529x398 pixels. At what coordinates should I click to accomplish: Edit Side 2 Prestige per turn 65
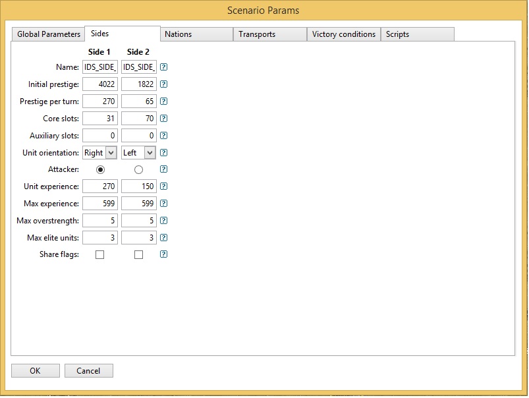(x=139, y=101)
